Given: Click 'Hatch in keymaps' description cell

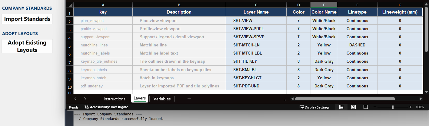Looking at the screenshot, I should click(x=179, y=78).
